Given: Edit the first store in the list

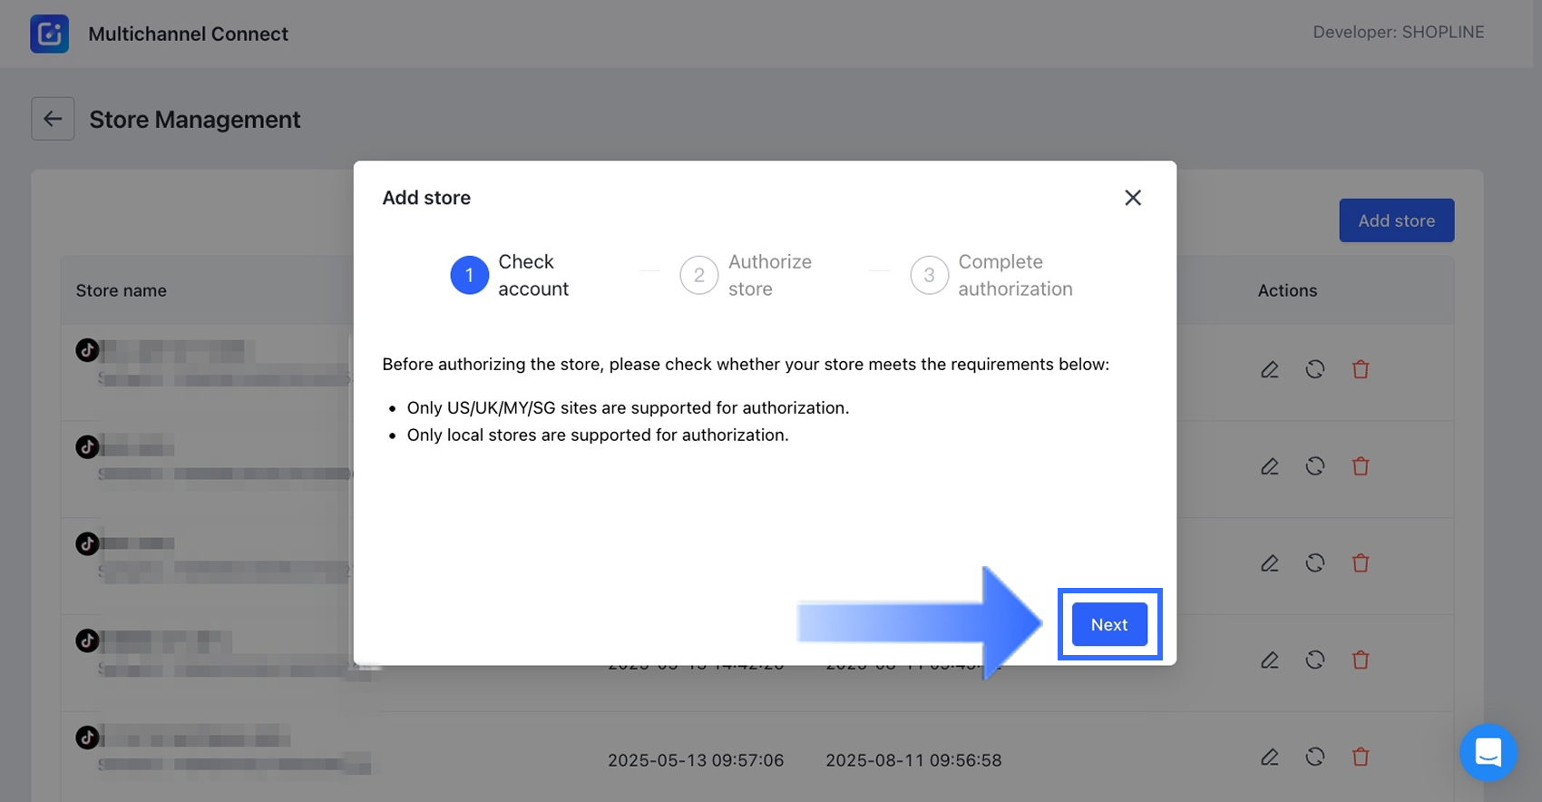Looking at the screenshot, I should click(1270, 369).
